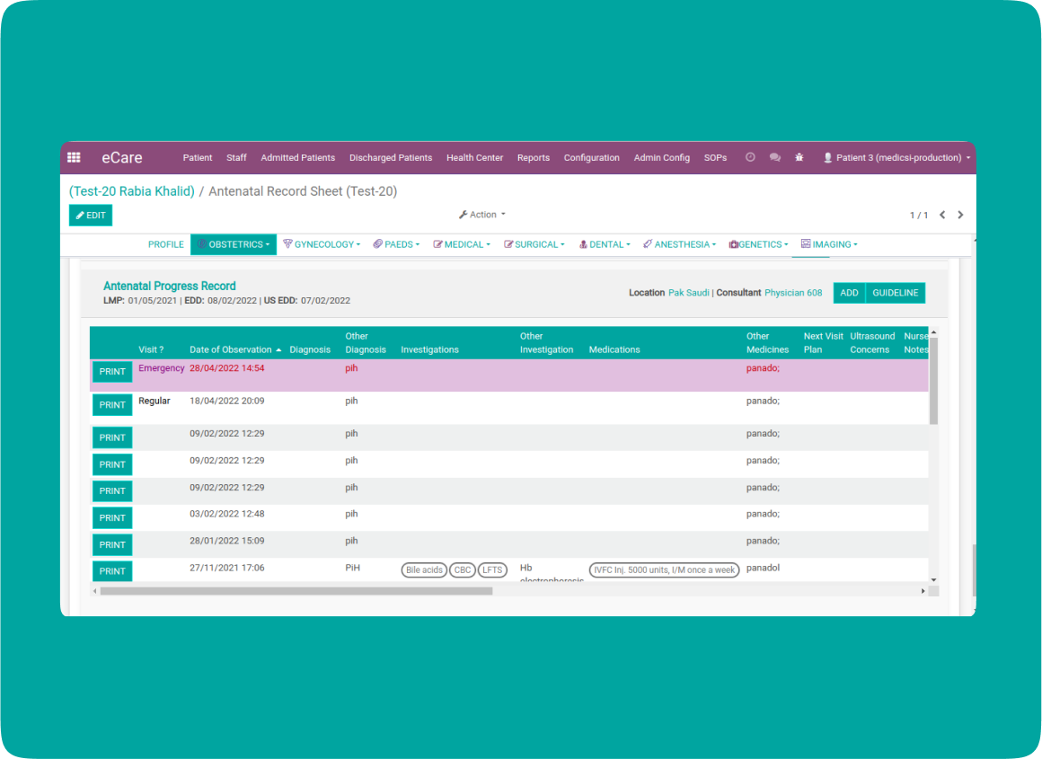This screenshot has height=759, width=1042.
Task: Click the Edit button
Action: (91, 216)
